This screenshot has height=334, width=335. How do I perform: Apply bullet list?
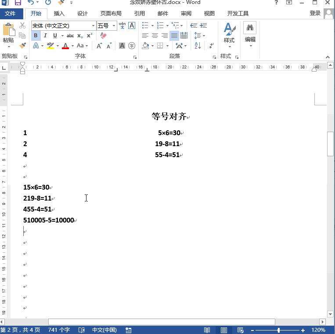tap(145, 25)
